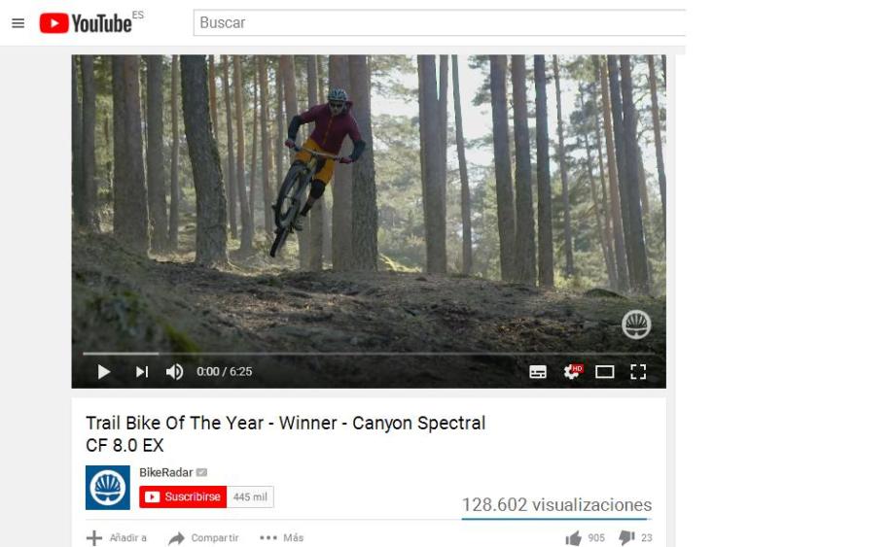
Task: Open the BikeRadar channel name link
Action: (166, 472)
